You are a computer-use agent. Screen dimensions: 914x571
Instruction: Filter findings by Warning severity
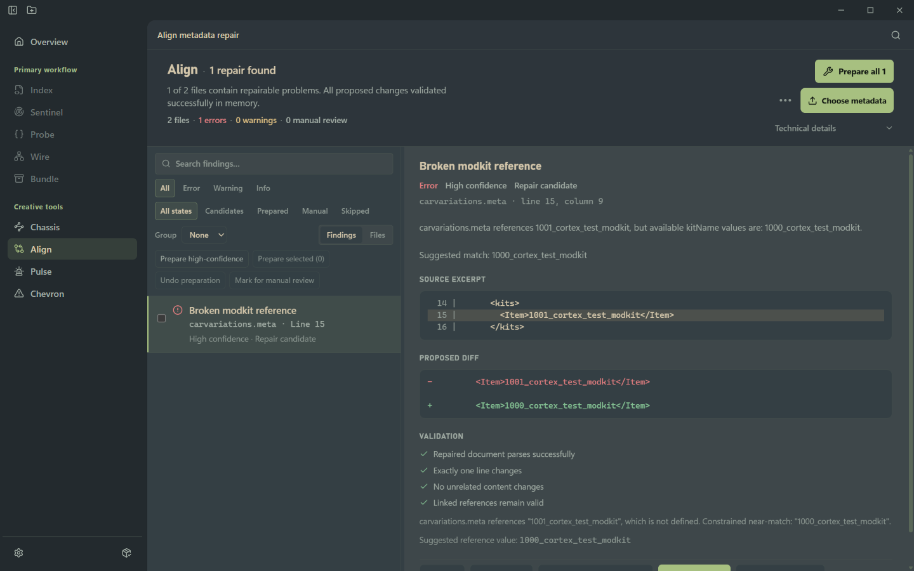(228, 188)
